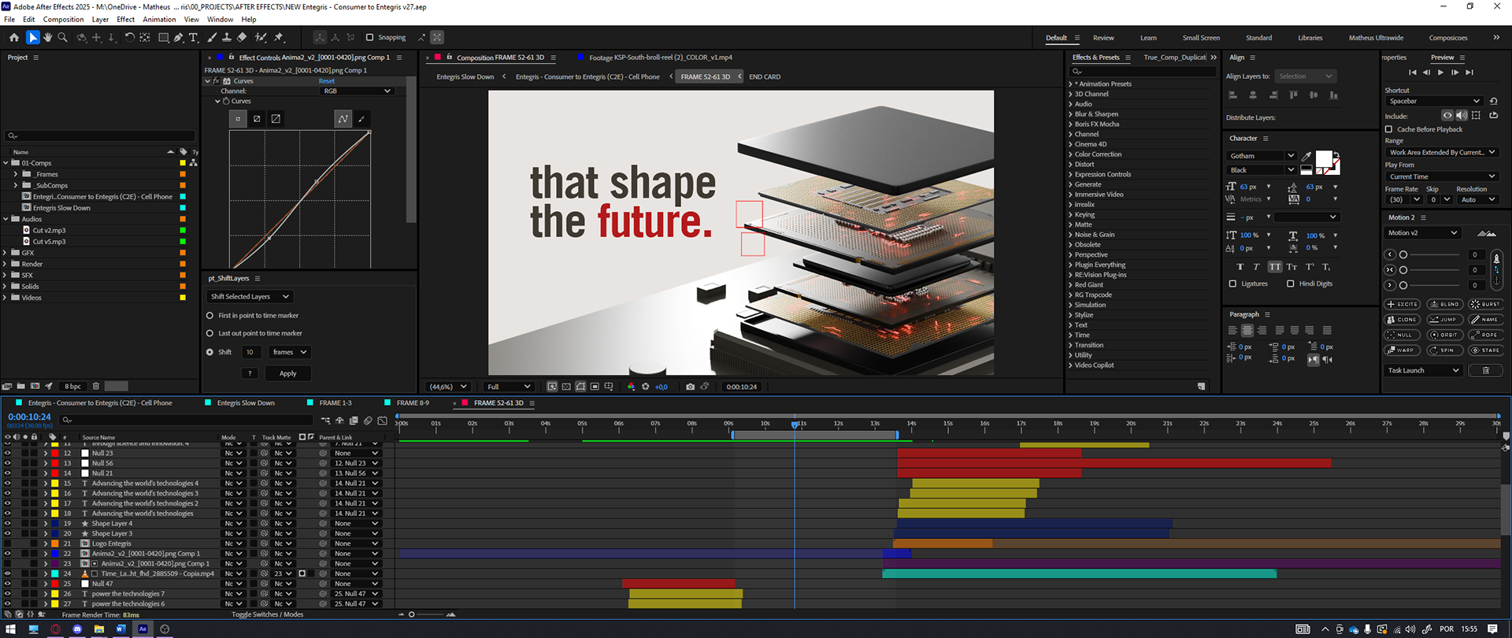Select the Rotation tool
1512x638 pixels.
pos(130,37)
